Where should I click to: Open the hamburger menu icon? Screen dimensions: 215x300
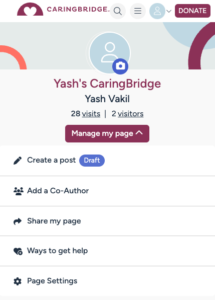pyautogui.click(x=138, y=11)
